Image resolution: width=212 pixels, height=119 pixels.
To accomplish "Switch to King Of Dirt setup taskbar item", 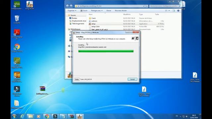I will pyautogui.click(x=80, y=116).
